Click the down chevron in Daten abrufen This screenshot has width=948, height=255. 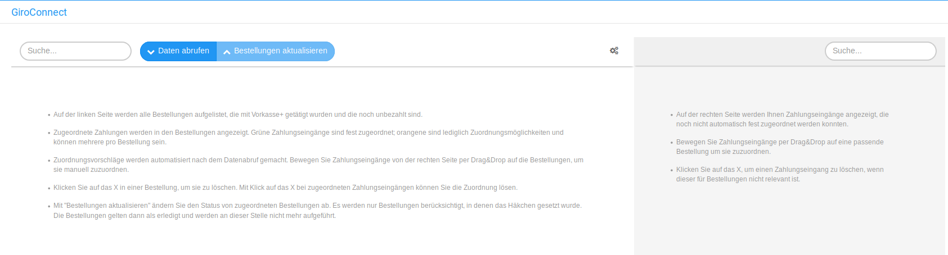tap(151, 52)
